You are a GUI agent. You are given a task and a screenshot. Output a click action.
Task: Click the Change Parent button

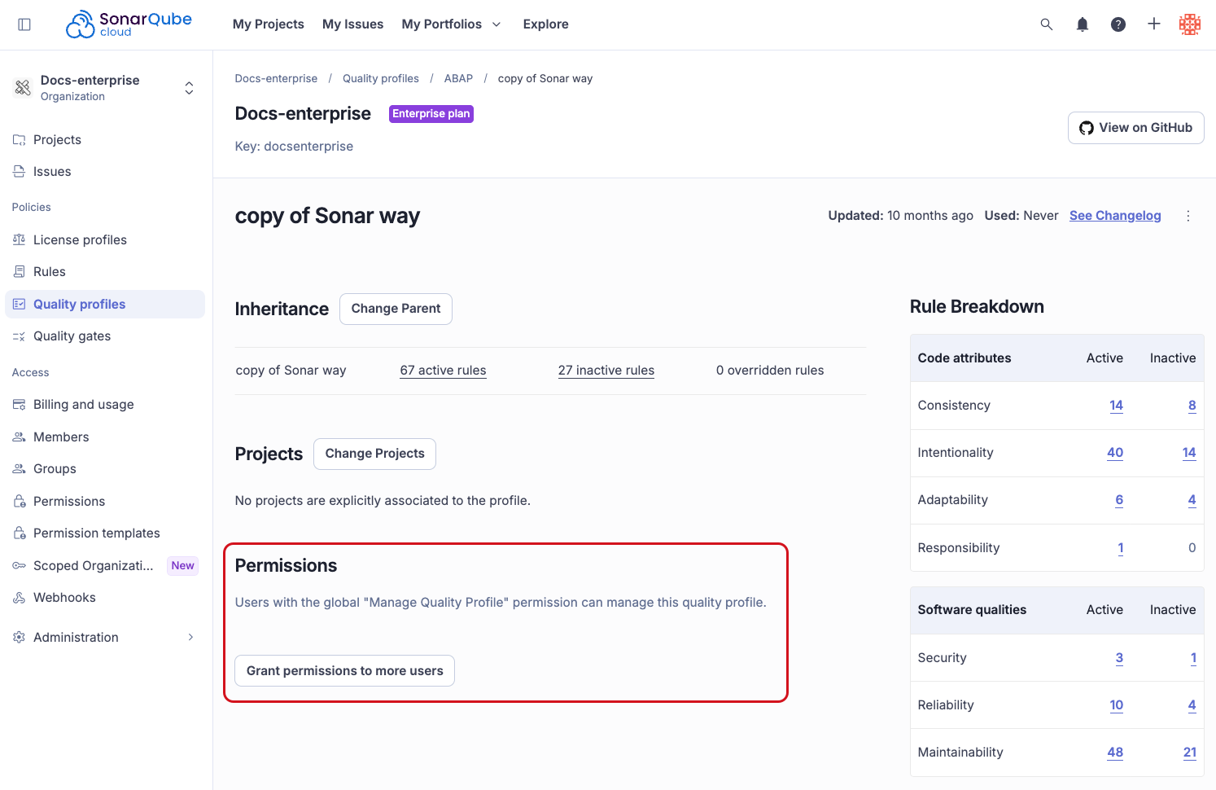[396, 309]
